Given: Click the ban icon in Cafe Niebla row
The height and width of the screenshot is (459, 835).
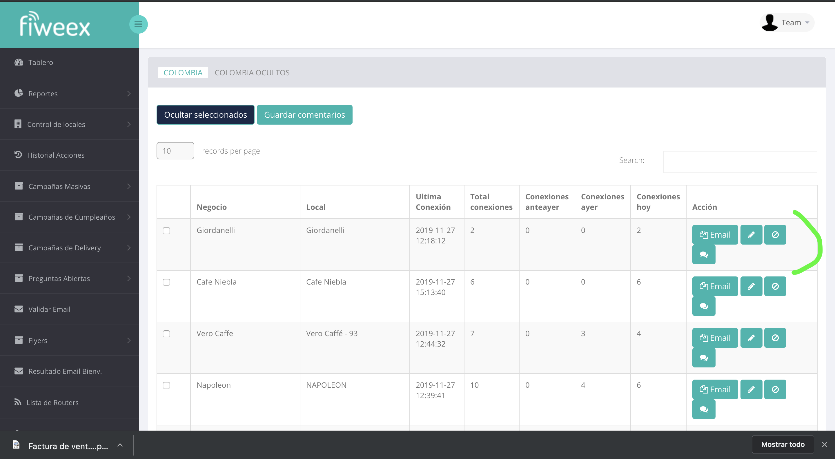Looking at the screenshot, I should coord(775,286).
